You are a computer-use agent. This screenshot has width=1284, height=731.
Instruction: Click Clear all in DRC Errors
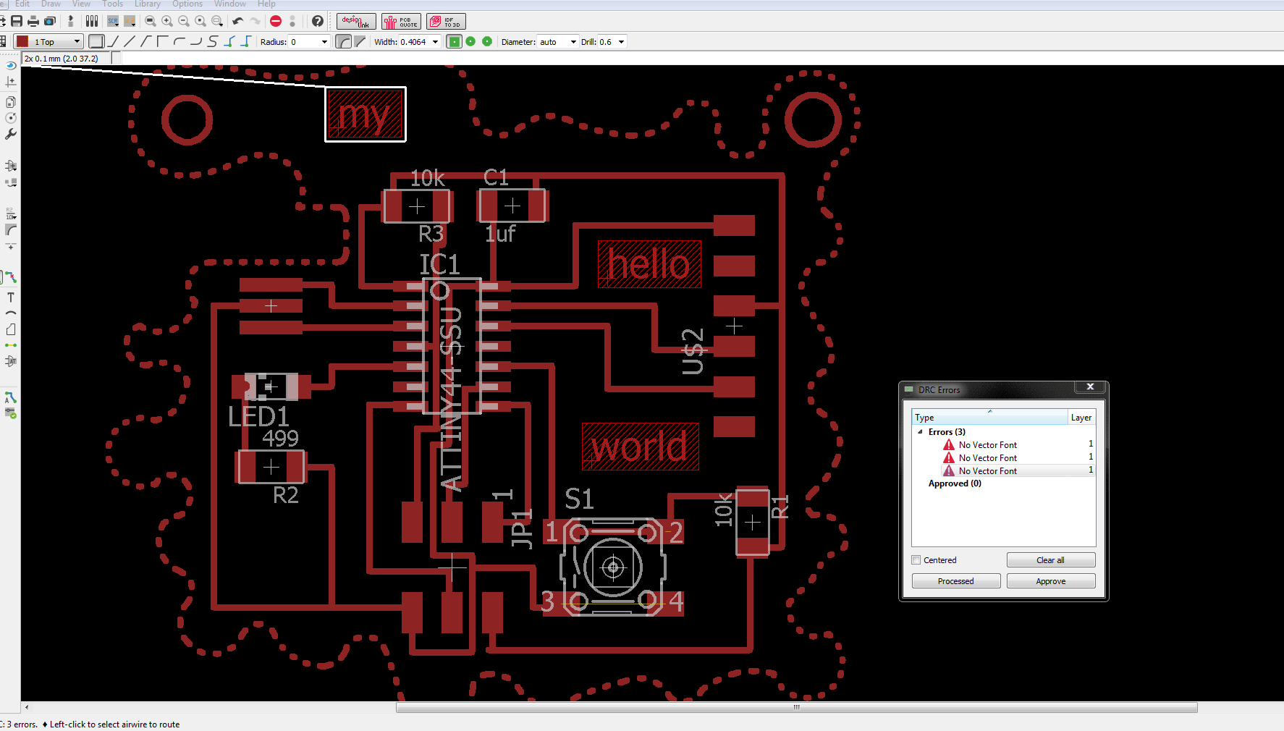point(1050,560)
